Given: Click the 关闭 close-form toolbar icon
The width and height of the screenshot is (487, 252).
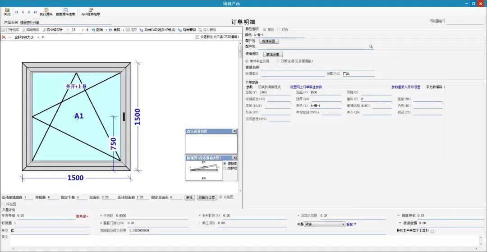Looking at the screenshot, I should tap(7, 12).
